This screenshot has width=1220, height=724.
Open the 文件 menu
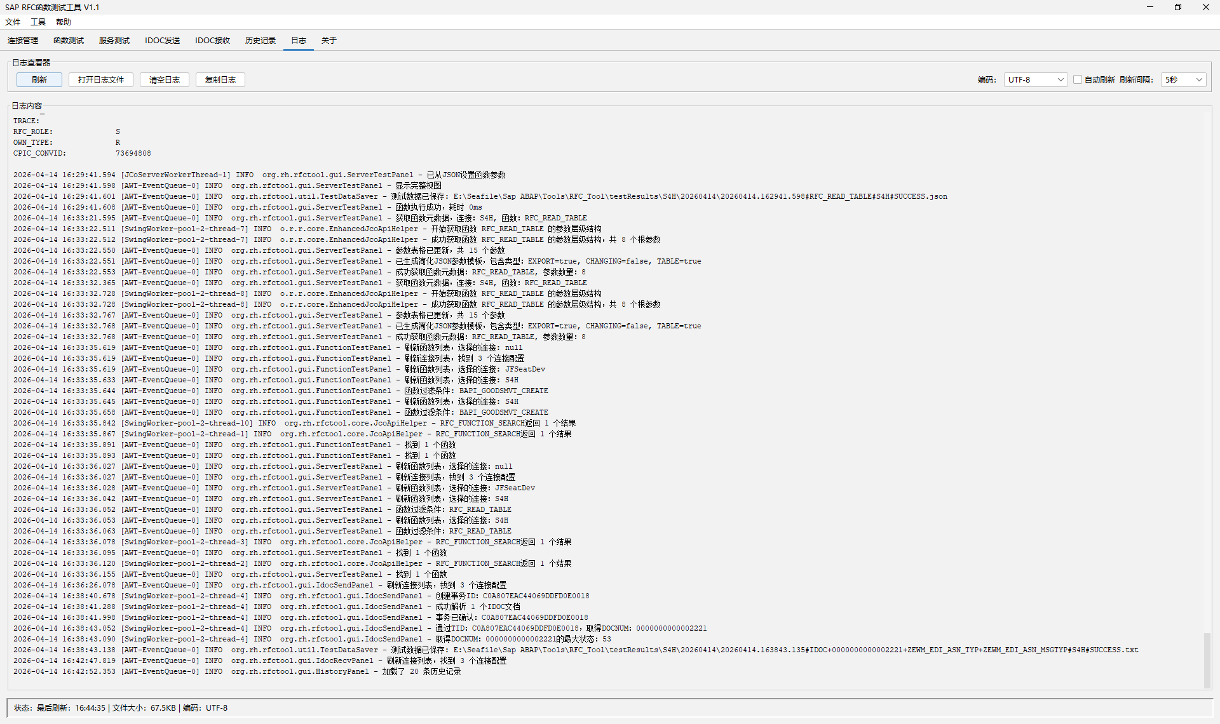[13, 22]
